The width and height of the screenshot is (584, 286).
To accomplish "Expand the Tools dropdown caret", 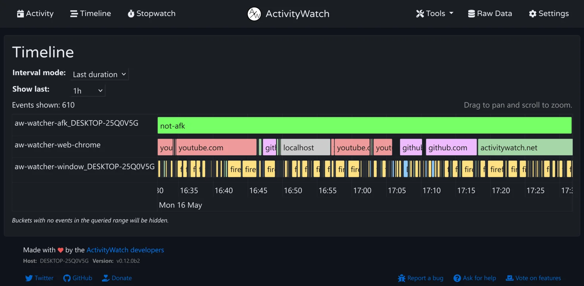I will coord(451,13).
